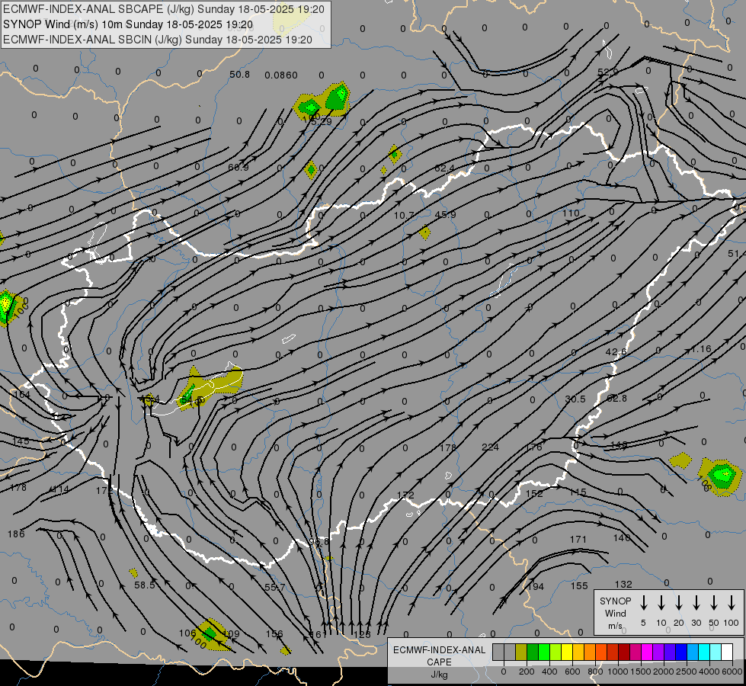The height and width of the screenshot is (686, 746).
Task: Click the map value 58.5
Action: tap(145, 585)
